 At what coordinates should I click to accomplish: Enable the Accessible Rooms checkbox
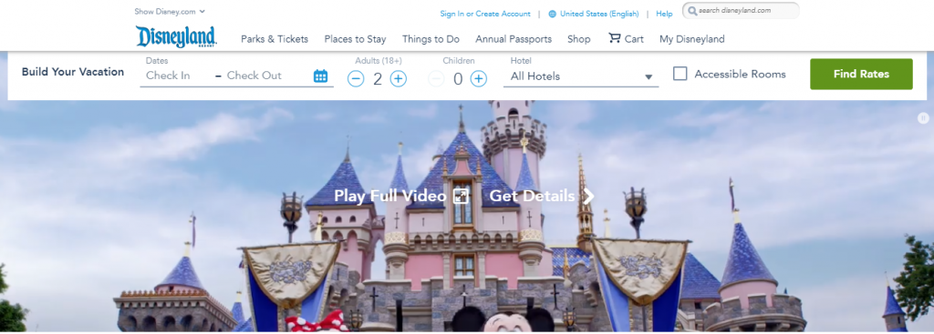pos(680,74)
